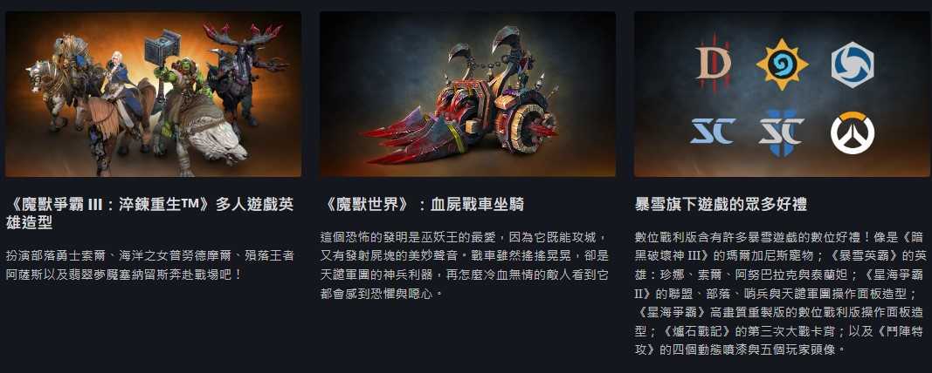Screen dimensions: 932x373
Task: Click the StarCraft II logo icon
Action: click(782, 132)
